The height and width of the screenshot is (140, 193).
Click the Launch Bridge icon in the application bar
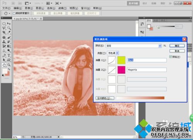pyautogui.click(x=13, y=3)
